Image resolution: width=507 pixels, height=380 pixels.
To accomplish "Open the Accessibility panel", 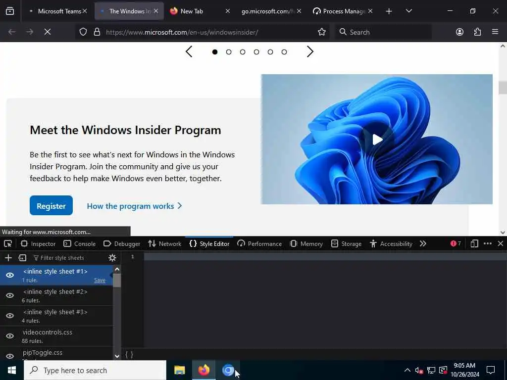I will 391,243.
